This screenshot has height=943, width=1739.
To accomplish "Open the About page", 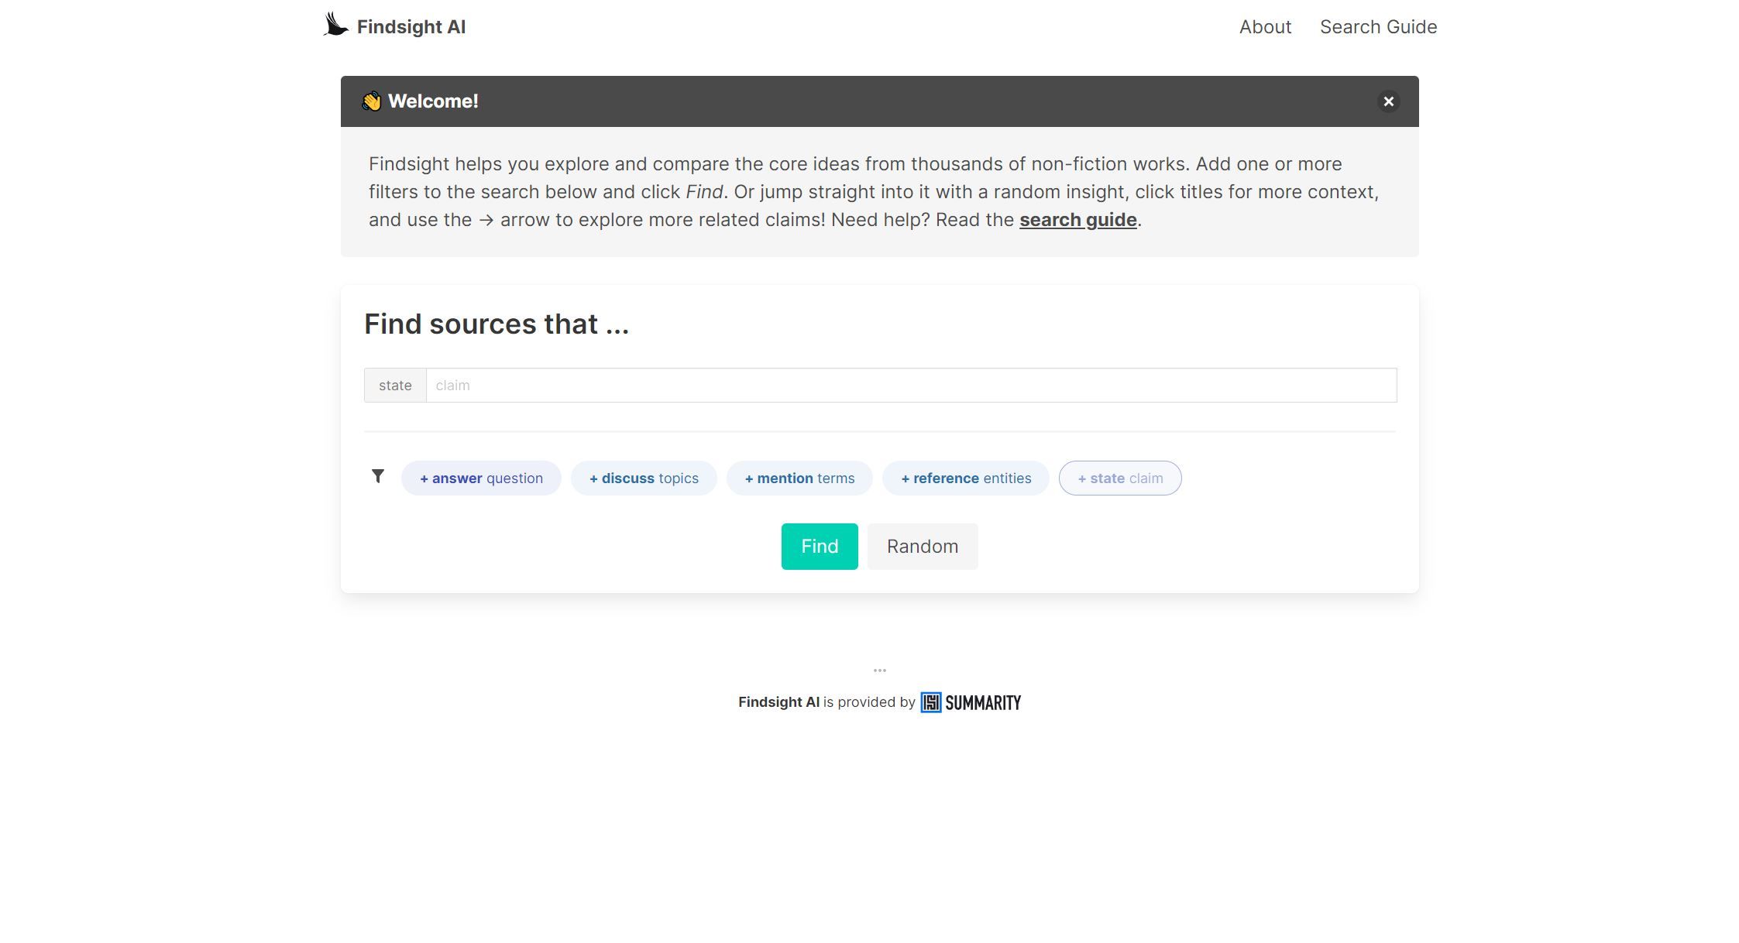I will (1264, 26).
